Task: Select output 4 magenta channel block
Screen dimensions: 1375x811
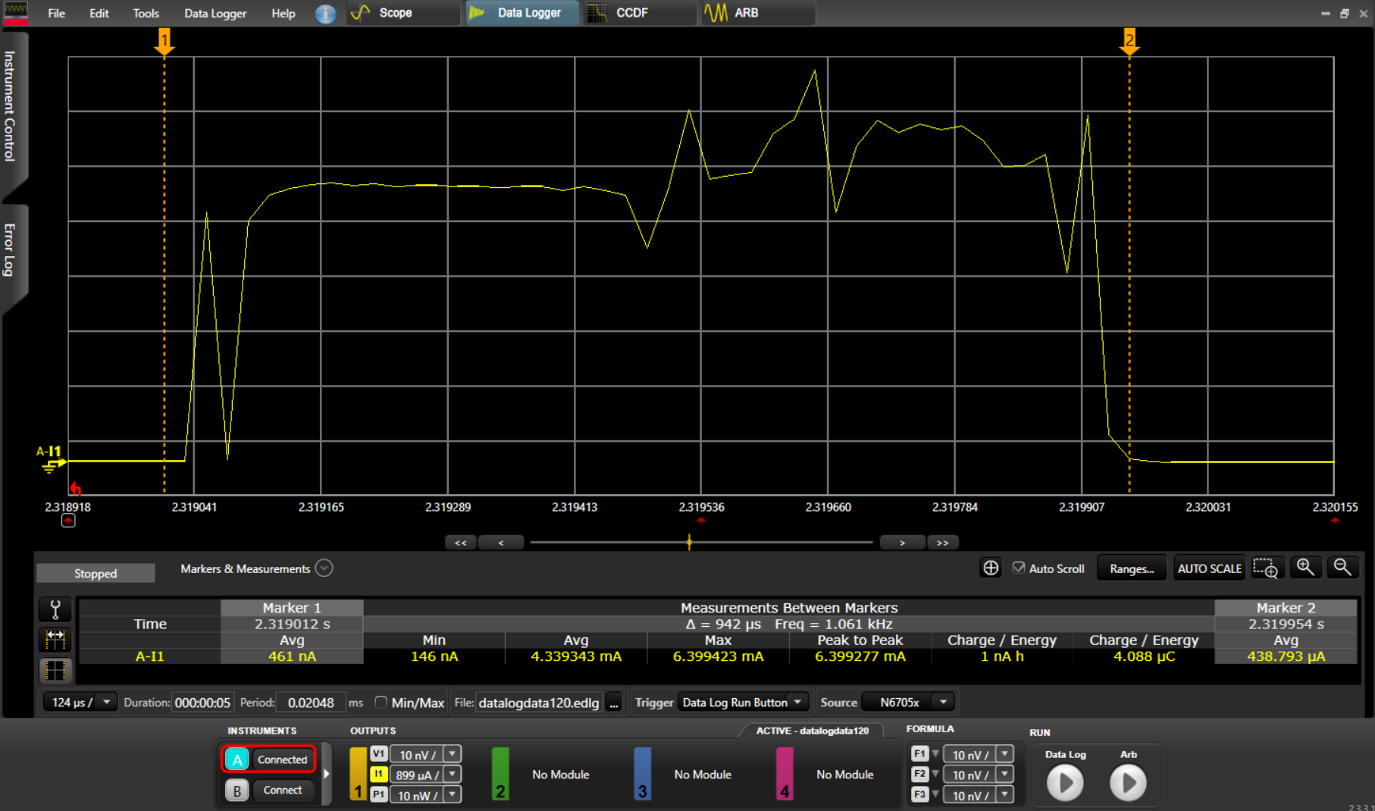Action: click(785, 774)
